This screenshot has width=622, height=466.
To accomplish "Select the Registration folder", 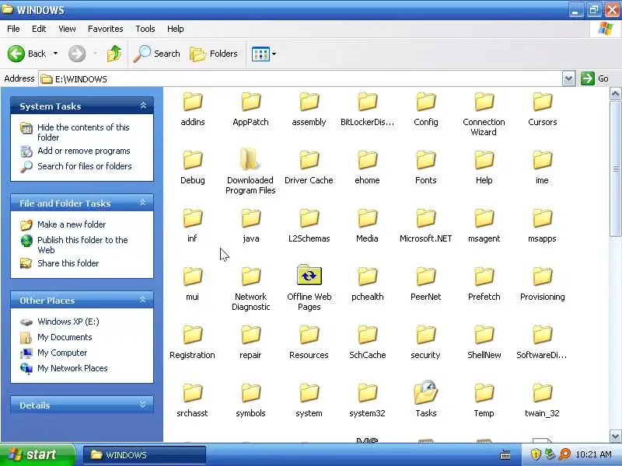I will coord(192,343).
